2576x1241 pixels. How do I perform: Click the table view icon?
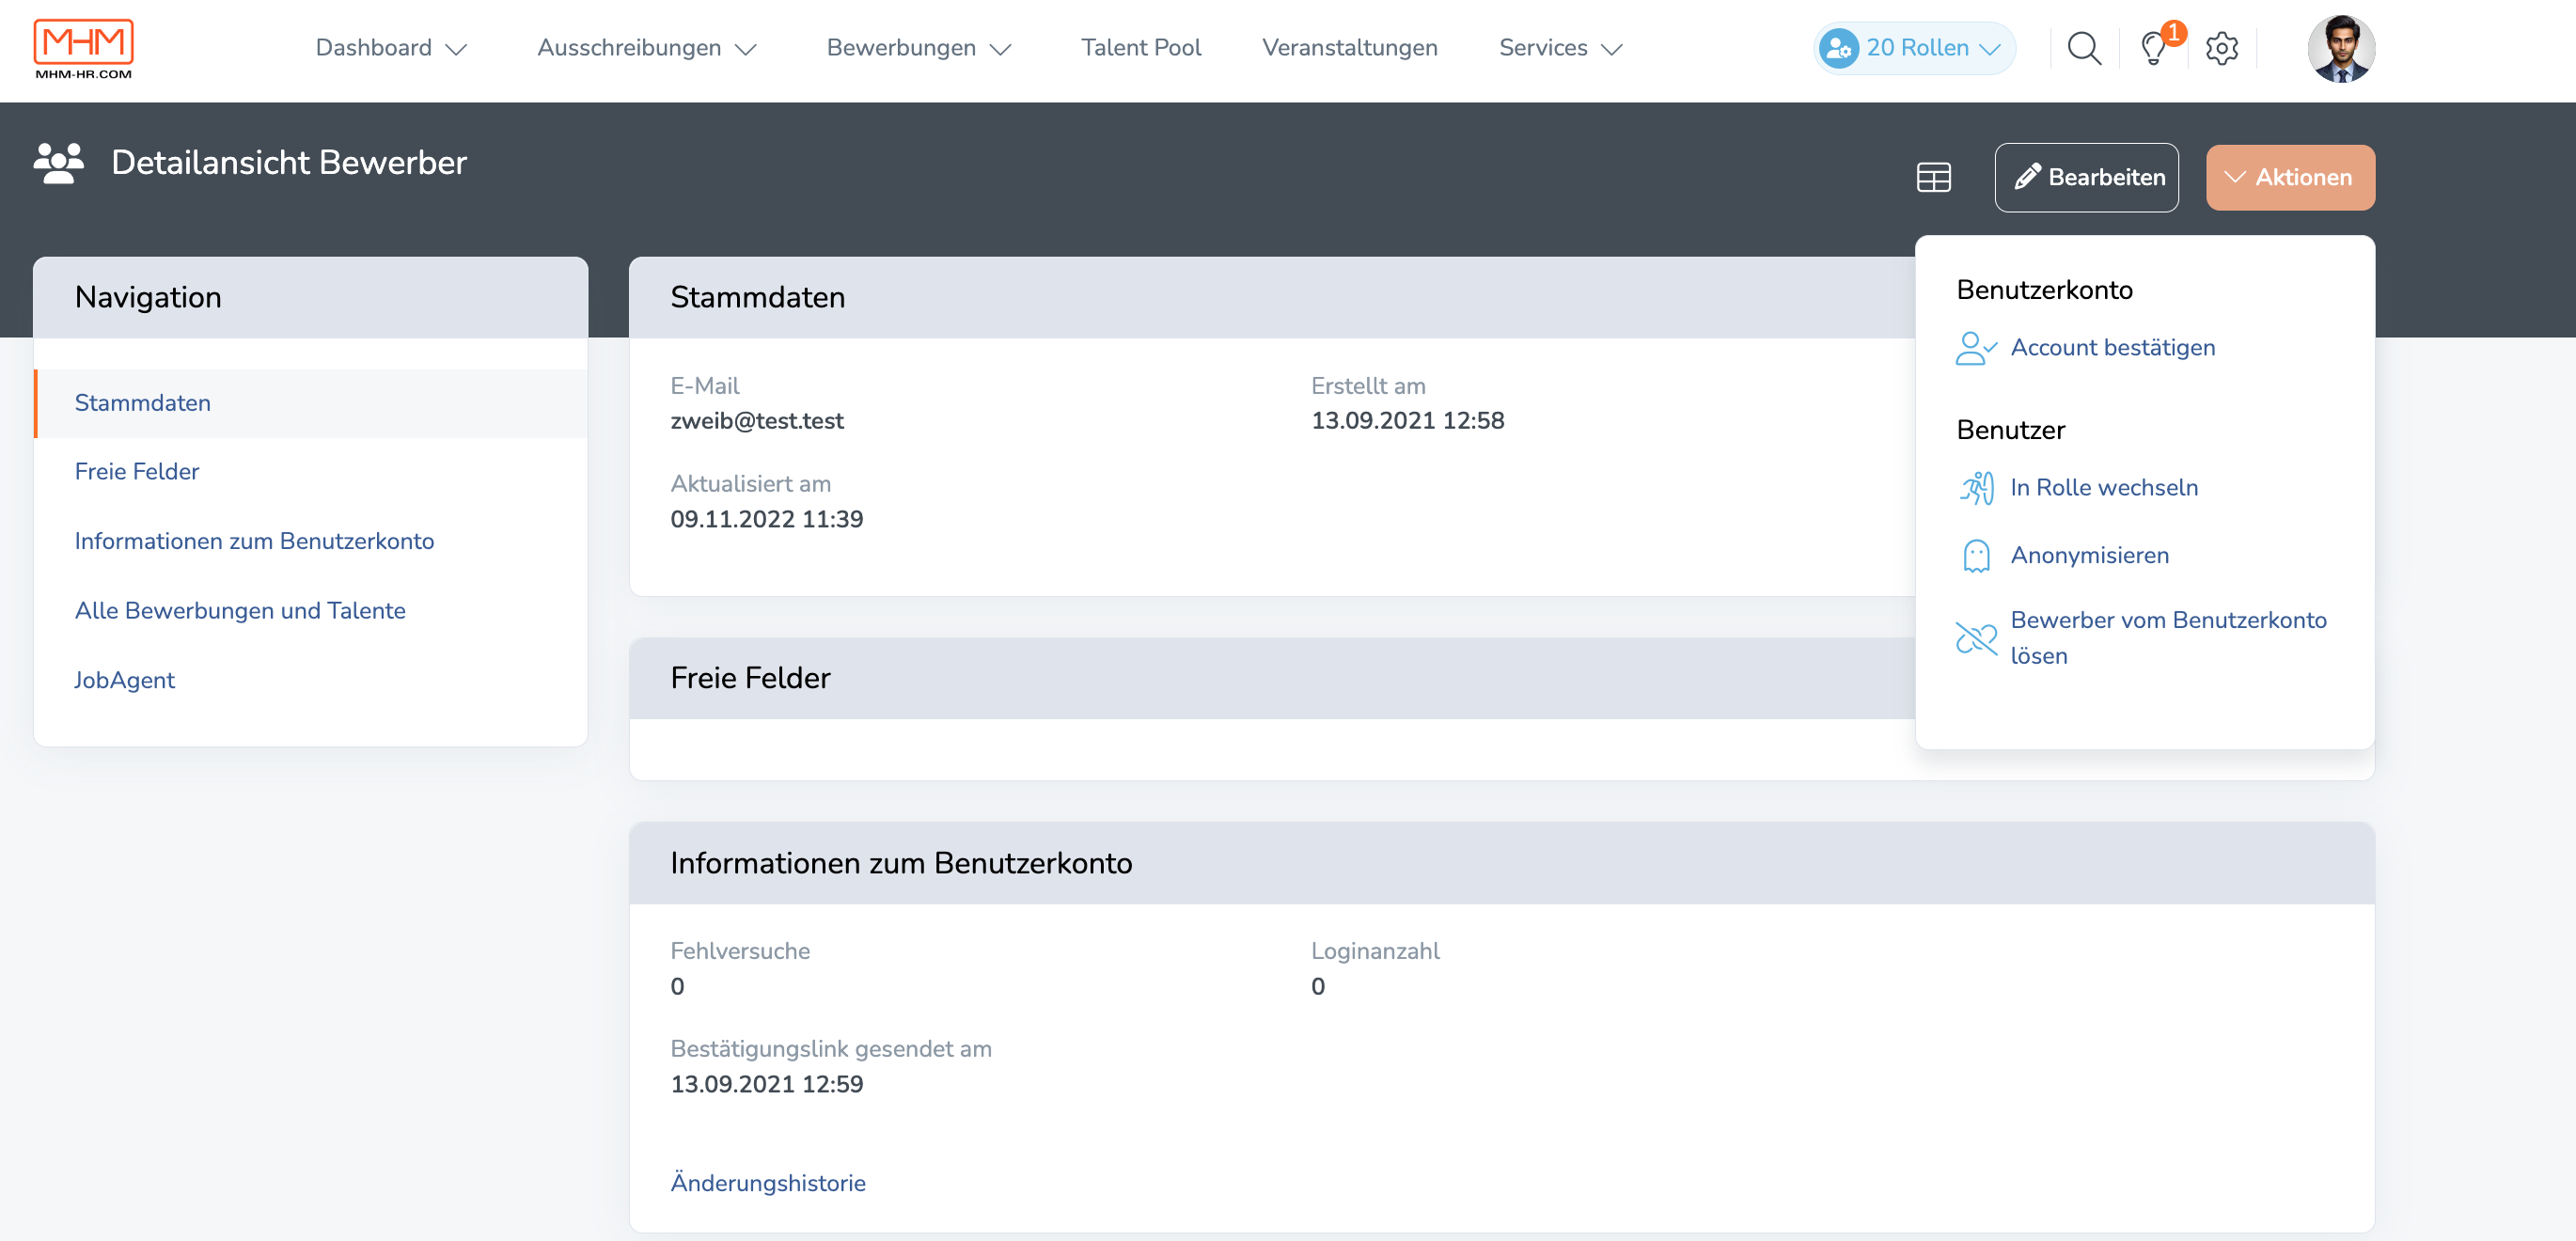pos(1933,177)
